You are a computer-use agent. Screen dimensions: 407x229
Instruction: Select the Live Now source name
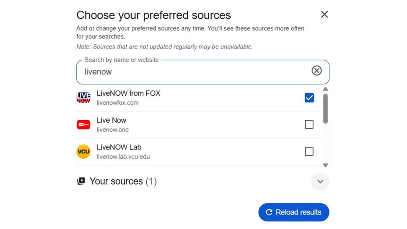(x=111, y=120)
